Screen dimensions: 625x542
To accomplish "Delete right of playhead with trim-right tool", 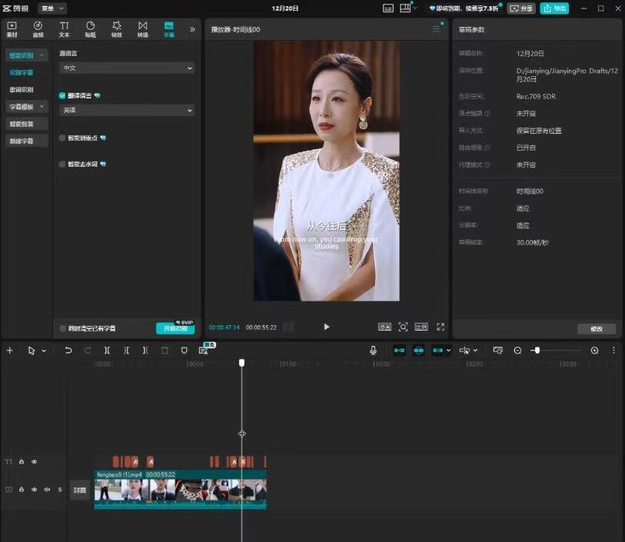I will pyautogui.click(x=145, y=351).
